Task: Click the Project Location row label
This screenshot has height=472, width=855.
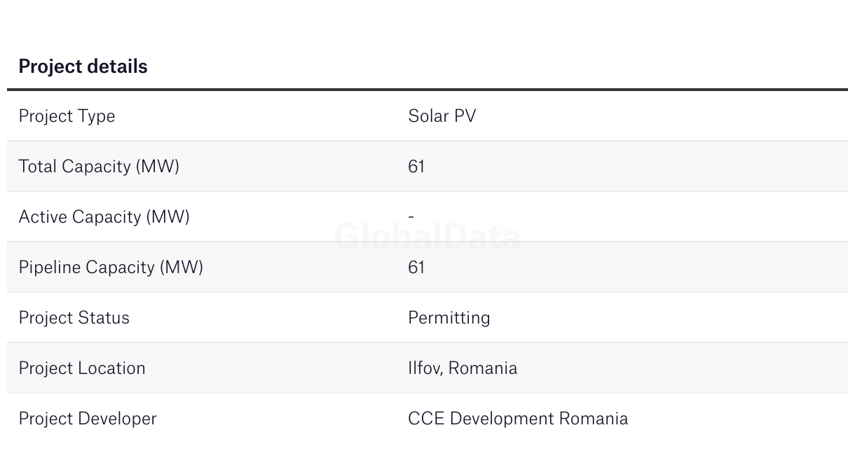Action: click(82, 368)
